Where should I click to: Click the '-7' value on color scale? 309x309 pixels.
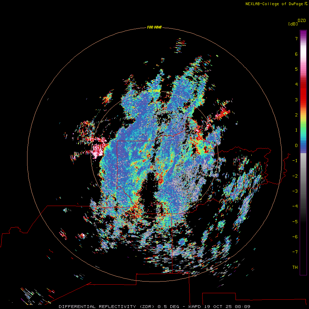coord(295,252)
